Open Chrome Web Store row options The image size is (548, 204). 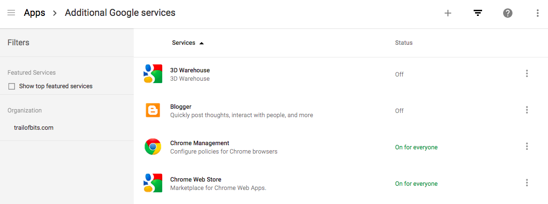(527, 183)
